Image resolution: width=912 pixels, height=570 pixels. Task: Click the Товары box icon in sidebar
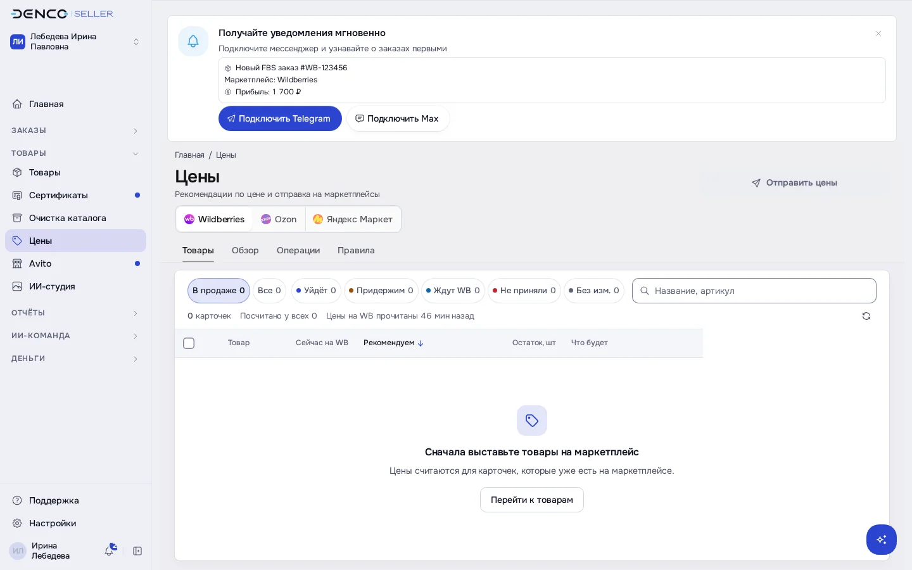[x=17, y=172]
